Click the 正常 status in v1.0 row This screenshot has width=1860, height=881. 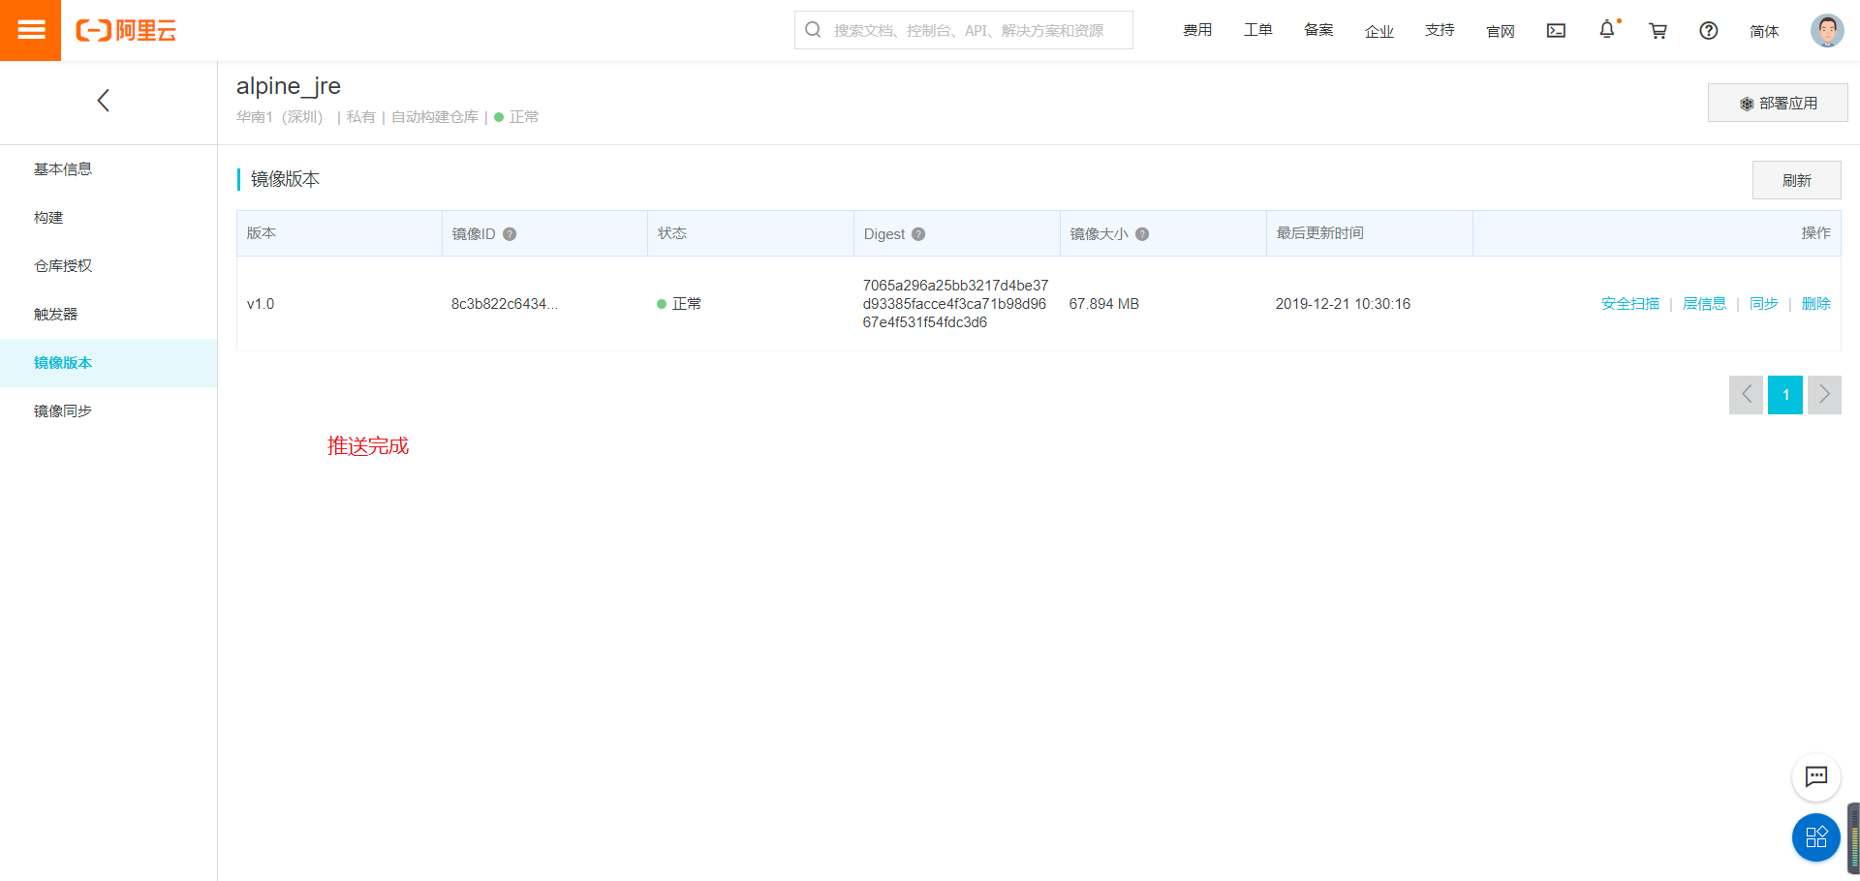[679, 304]
